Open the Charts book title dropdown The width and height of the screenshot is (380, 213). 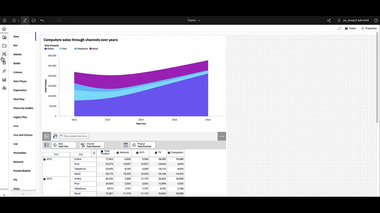[x=194, y=20]
